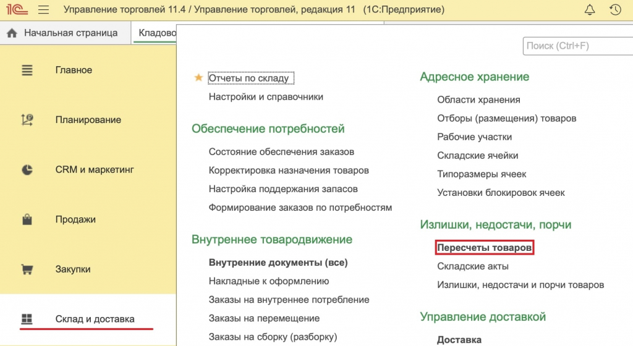Open Корректировка назначения товаров
Viewport: 633px width, 346px height.
(289, 171)
